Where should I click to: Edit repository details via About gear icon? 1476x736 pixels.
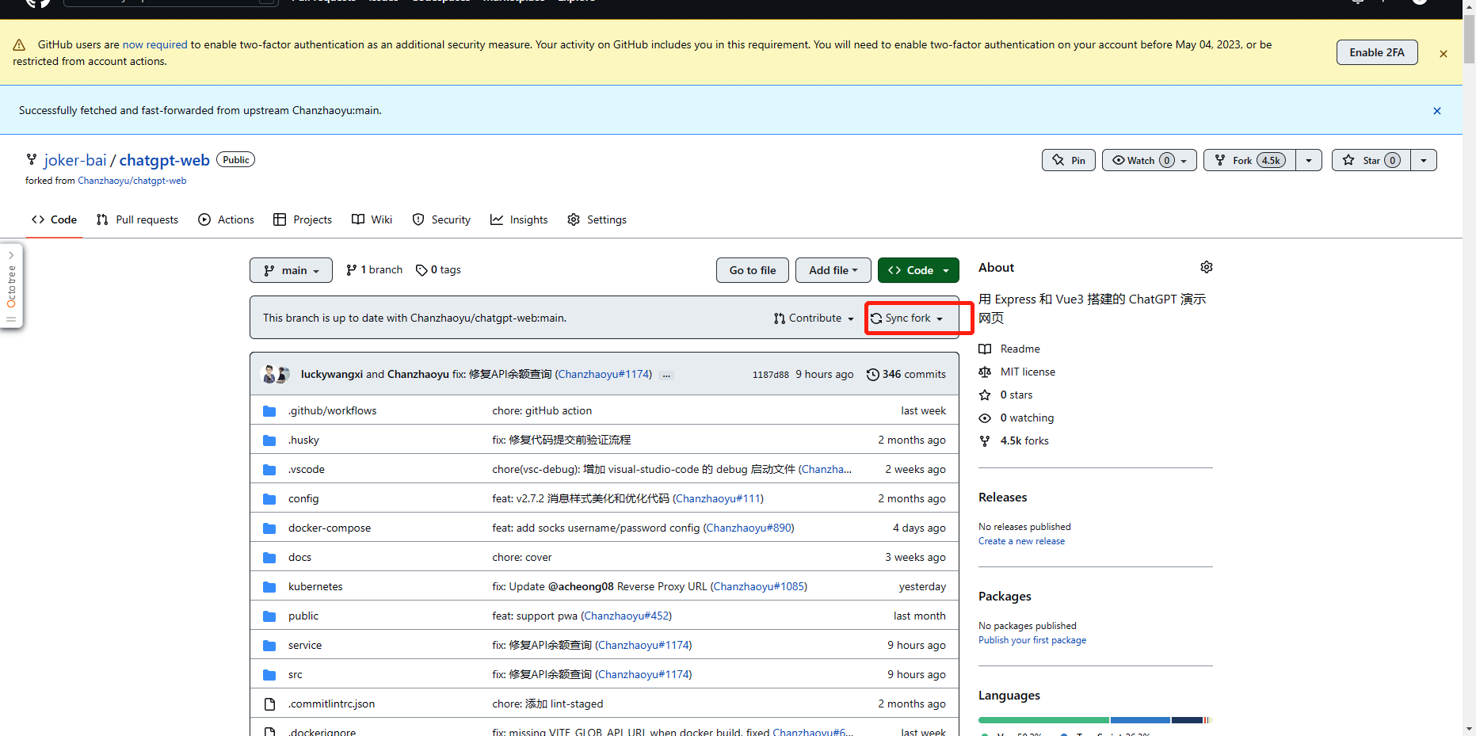[x=1207, y=267]
